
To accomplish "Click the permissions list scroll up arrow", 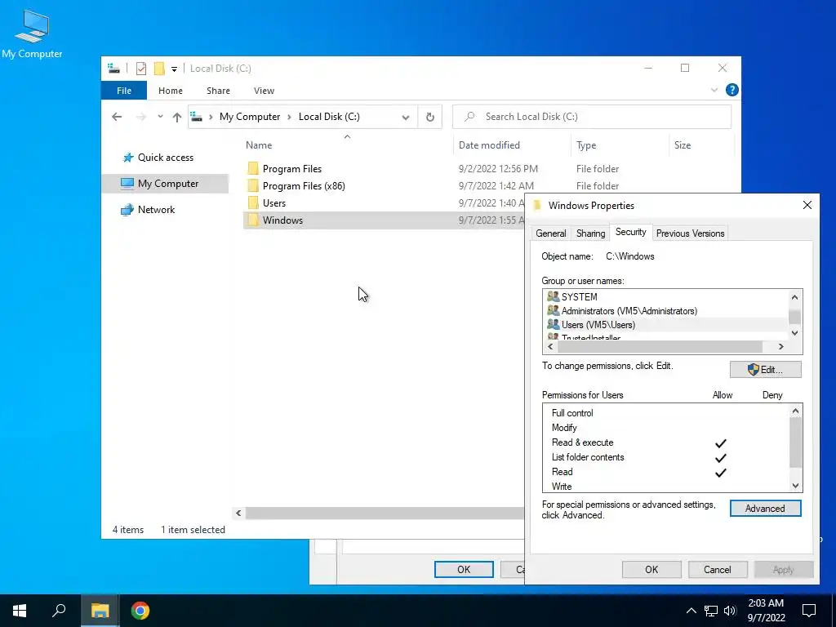I will pyautogui.click(x=795, y=411).
